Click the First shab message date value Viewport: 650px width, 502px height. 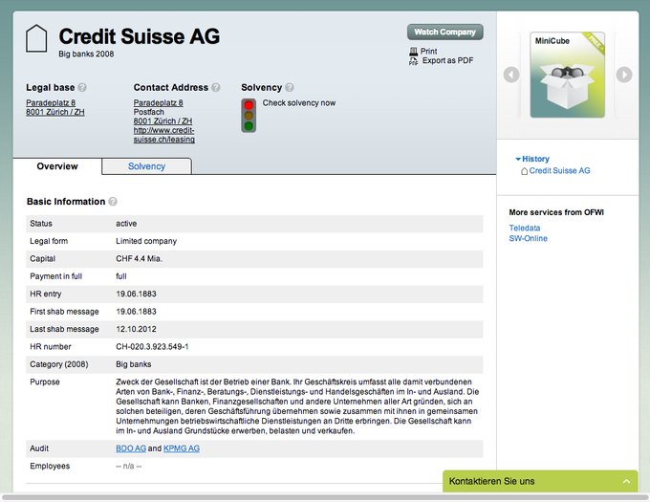[136, 312]
